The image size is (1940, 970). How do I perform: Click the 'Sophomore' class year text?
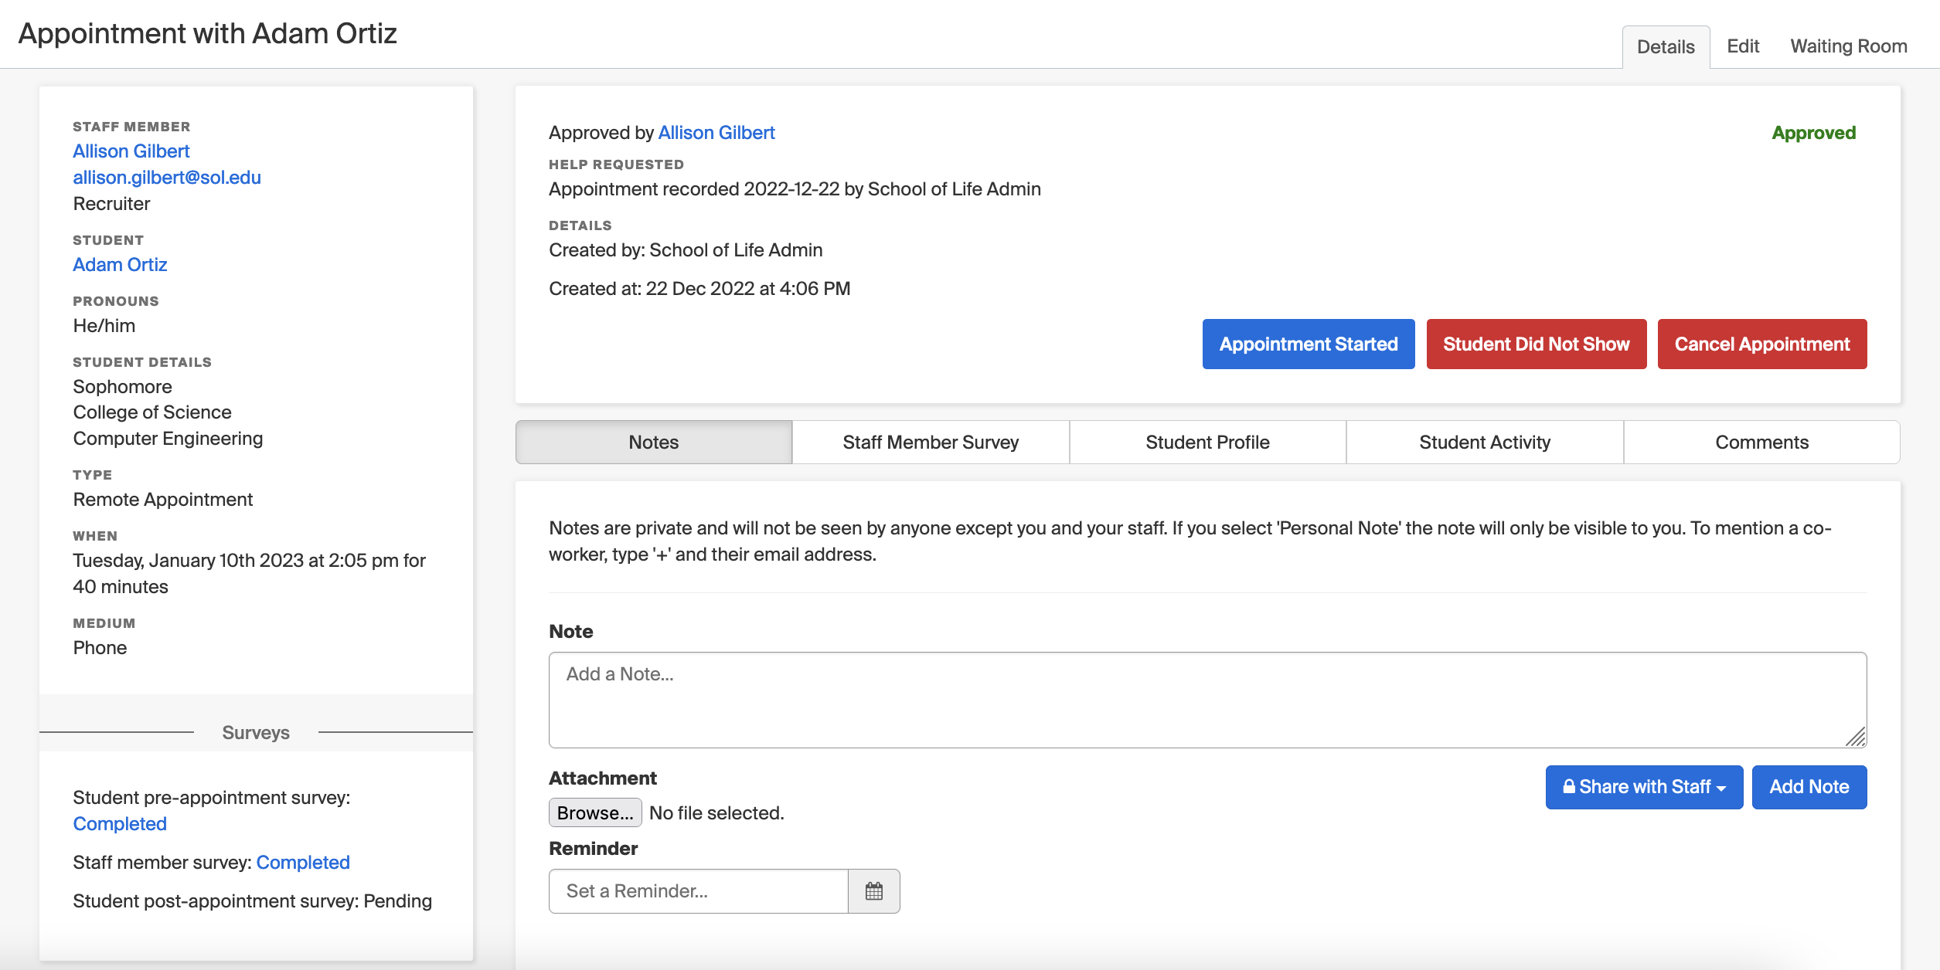point(122,386)
